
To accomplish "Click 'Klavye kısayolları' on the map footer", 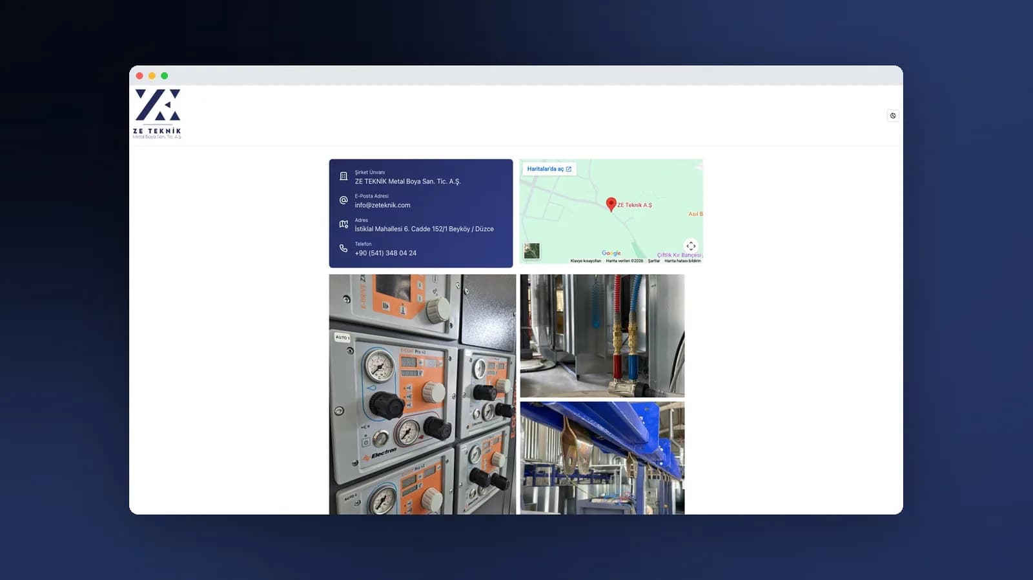I will [x=586, y=261].
